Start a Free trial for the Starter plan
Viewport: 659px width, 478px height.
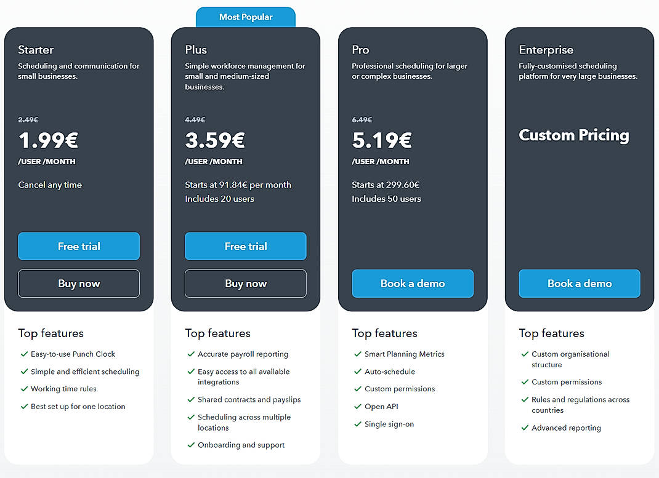point(79,246)
